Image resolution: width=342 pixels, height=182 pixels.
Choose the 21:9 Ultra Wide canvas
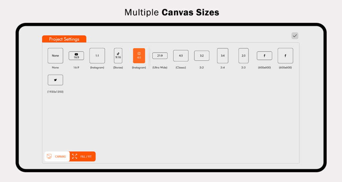point(160,56)
